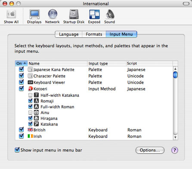Click the Full-width Roman icon
Image resolution: width=192 pixels, height=169 pixels.
[x=36, y=107]
